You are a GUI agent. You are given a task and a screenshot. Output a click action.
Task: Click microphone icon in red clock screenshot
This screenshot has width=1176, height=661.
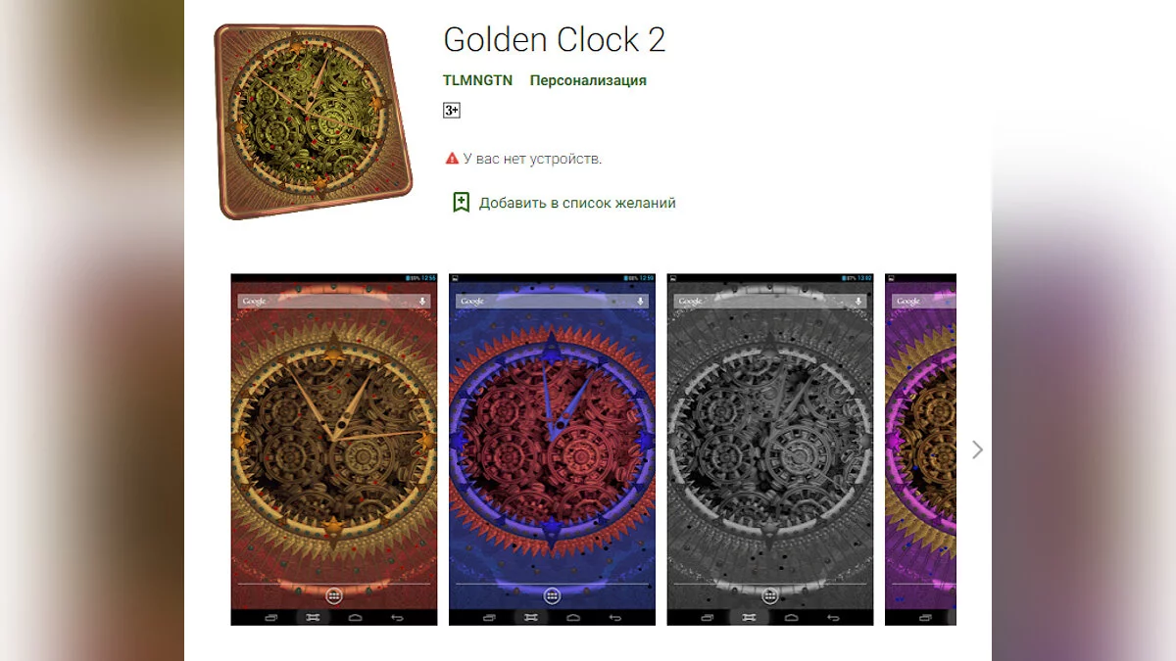[x=422, y=302]
